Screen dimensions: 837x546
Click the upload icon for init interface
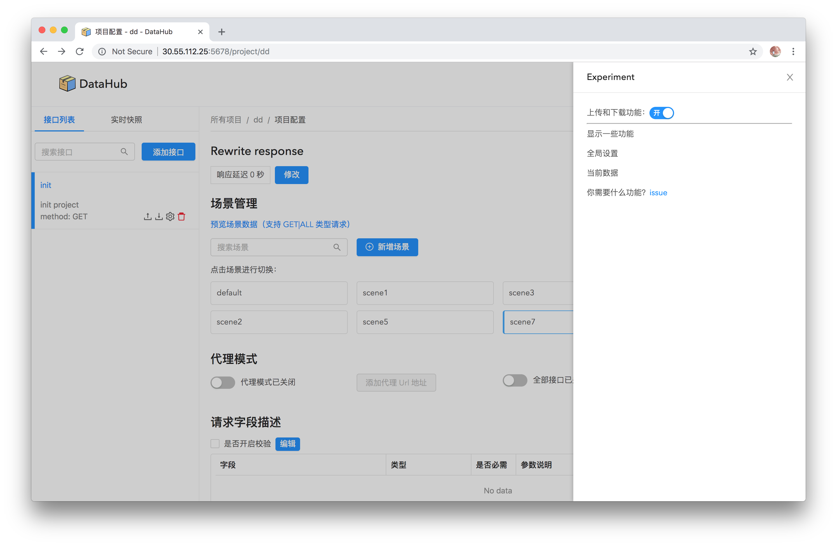click(x=147, y=216)
